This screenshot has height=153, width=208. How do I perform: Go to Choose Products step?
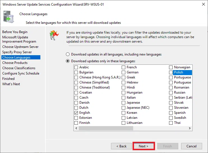15,63
